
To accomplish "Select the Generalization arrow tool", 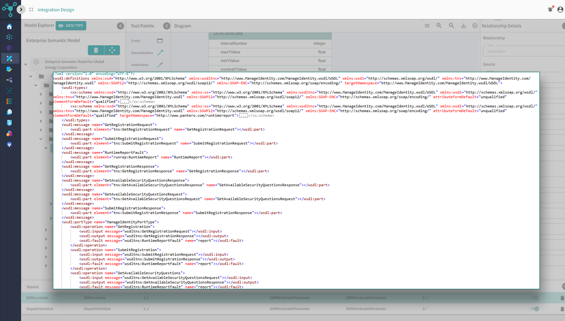I will coord(160,53).
